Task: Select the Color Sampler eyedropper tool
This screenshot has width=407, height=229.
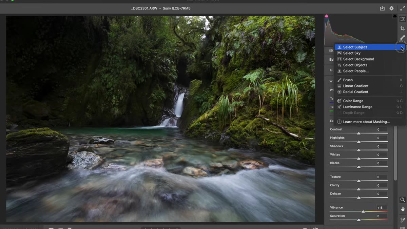Action: [x=403, y=220]
